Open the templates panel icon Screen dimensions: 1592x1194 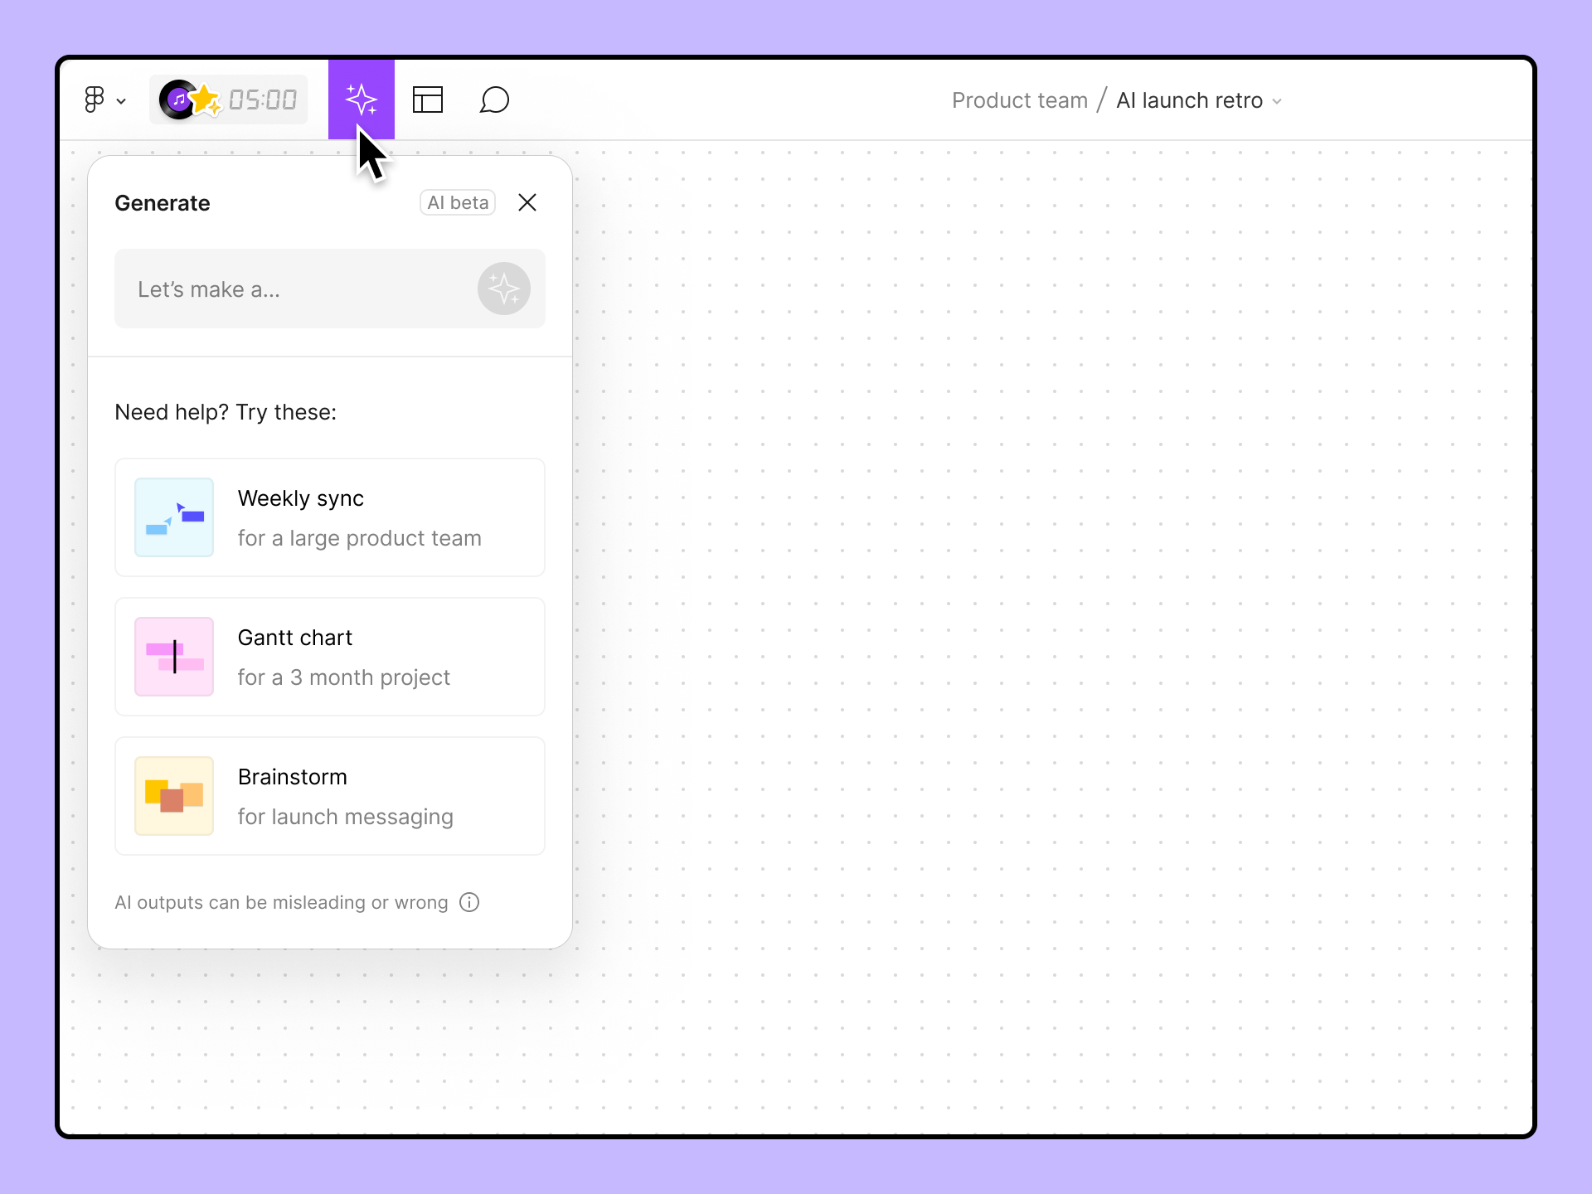point(428,99)
